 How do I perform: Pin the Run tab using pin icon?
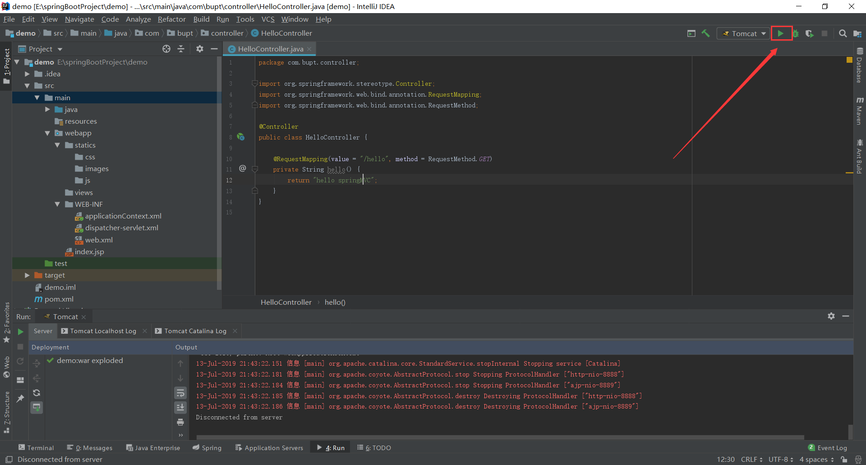(20, 398)
